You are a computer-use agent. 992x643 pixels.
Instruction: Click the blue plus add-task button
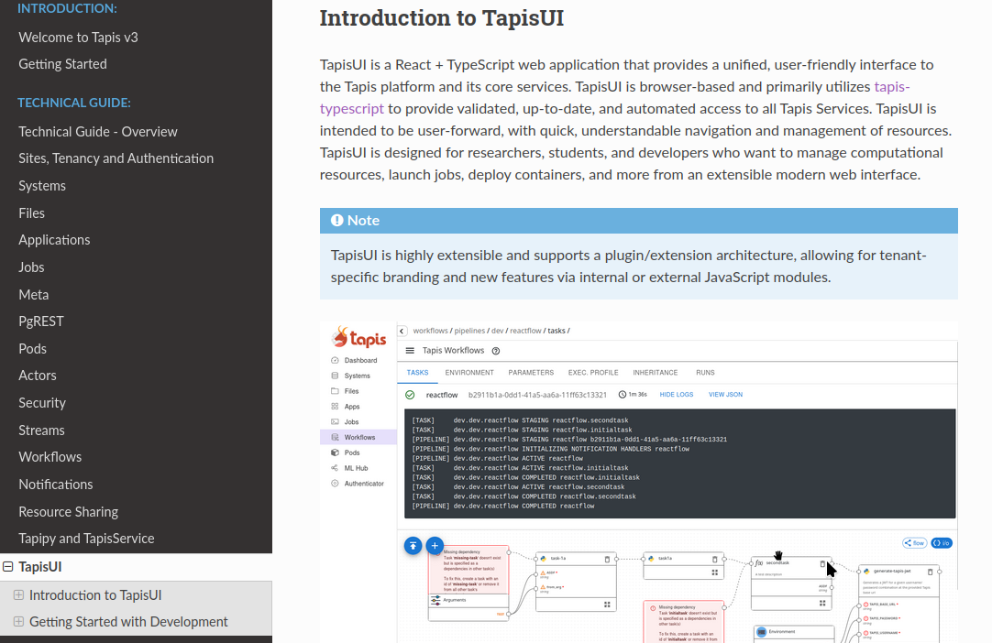[435, 545]
